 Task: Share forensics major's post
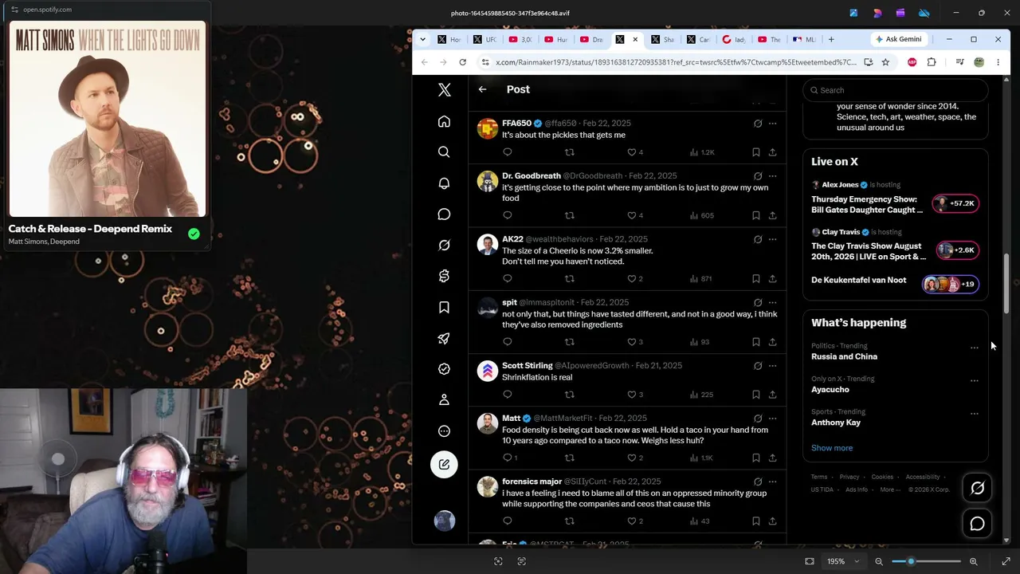coord(772,521)
